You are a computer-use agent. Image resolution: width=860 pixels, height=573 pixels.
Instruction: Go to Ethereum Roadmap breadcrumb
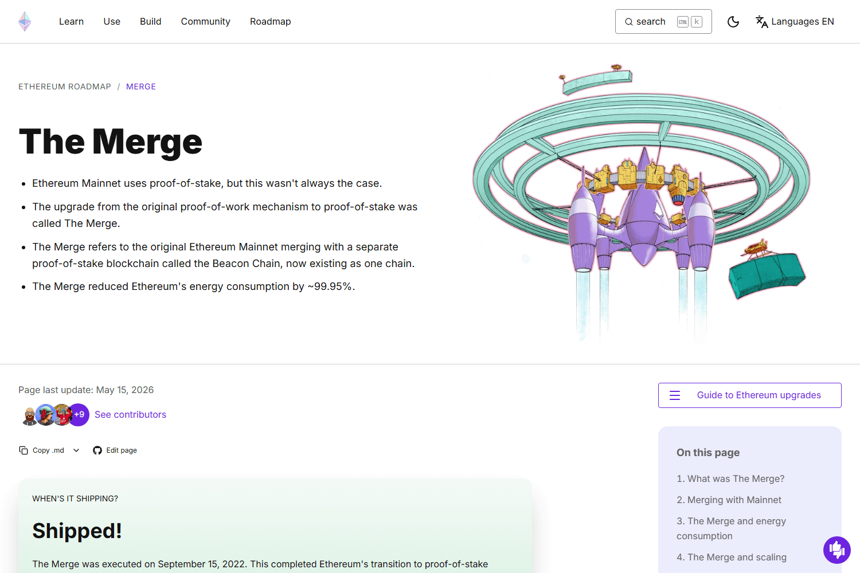point(65,87)
